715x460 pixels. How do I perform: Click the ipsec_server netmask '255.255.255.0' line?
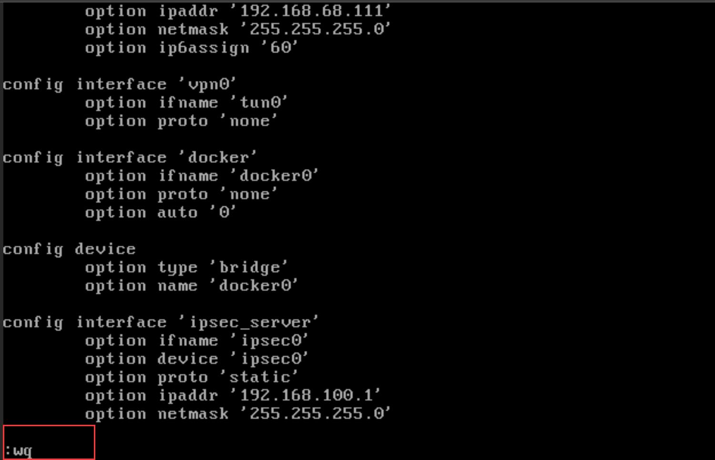tap(237, 414)
